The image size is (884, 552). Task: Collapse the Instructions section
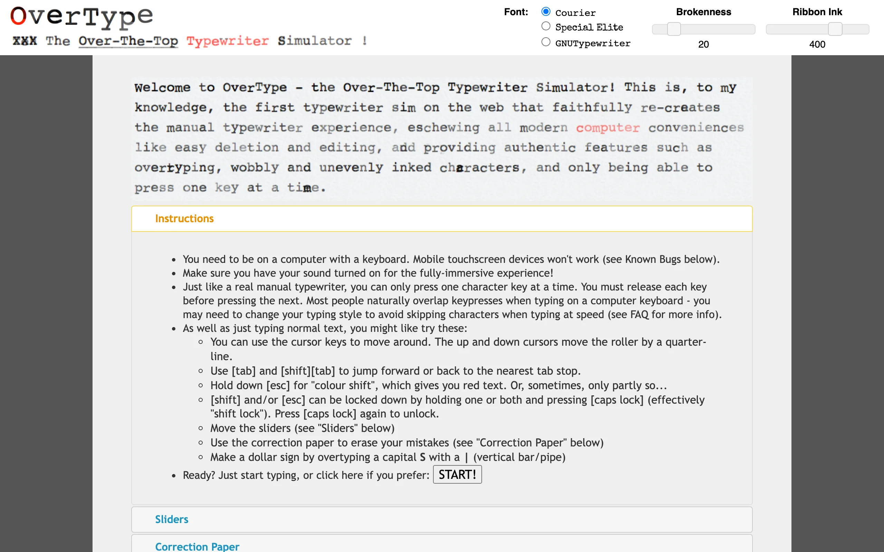click(442, 219)
